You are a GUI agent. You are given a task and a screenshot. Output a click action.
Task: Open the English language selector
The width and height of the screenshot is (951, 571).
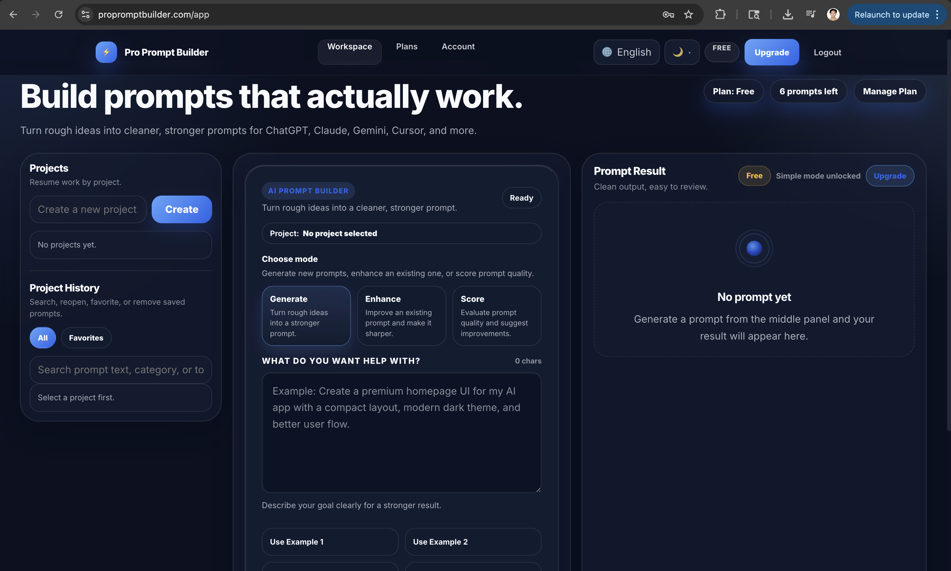(627, 52)
